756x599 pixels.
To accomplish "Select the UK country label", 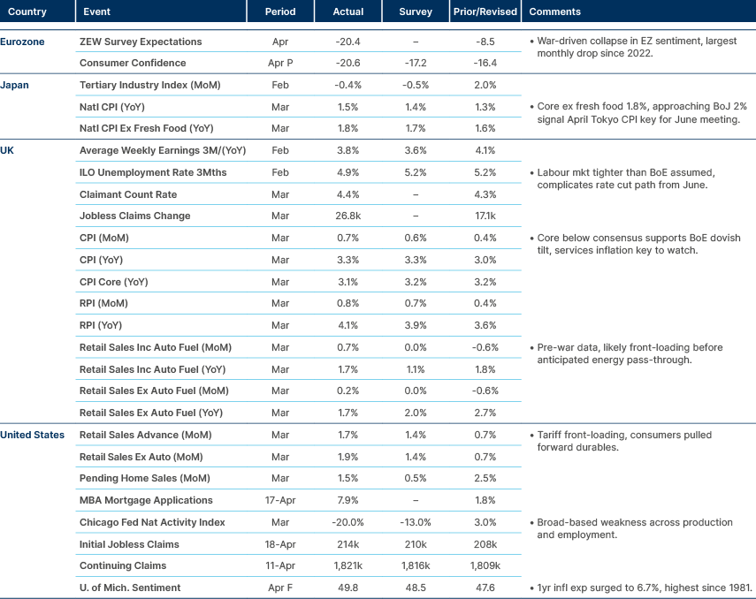I will click(9, 150).
